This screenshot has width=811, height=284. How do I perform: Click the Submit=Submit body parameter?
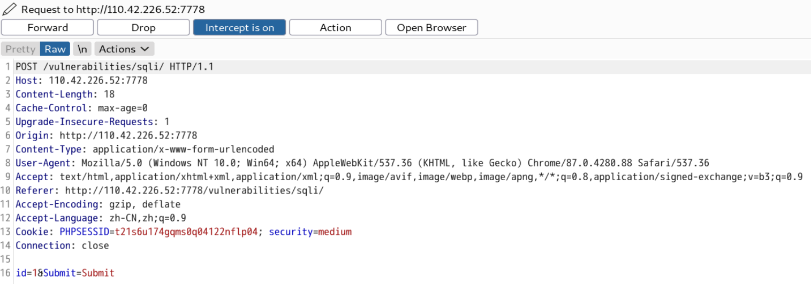point(79,273)
